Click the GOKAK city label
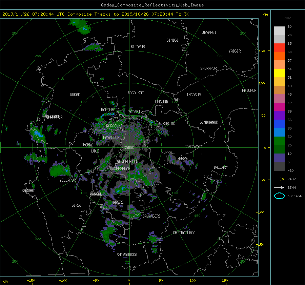 [75, 95]
